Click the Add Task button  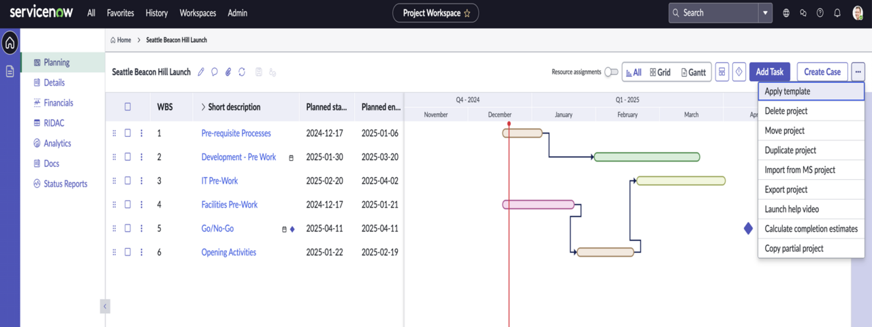pyautogui.click(x=770, y=72)
